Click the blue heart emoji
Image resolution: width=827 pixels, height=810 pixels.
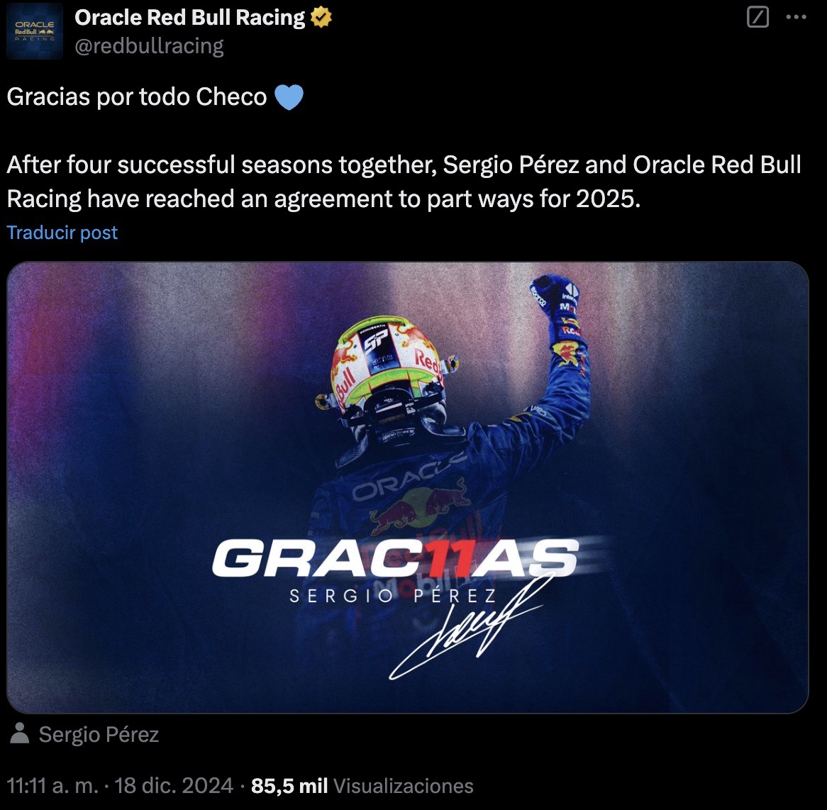(x=288, y=96)
